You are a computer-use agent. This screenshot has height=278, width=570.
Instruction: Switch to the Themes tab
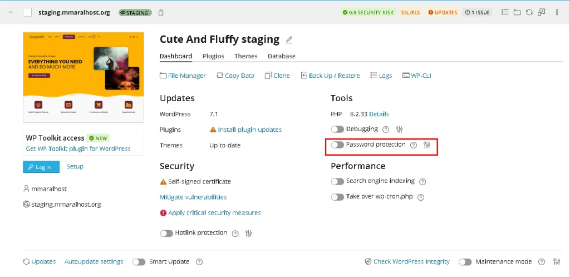(245, 56)
